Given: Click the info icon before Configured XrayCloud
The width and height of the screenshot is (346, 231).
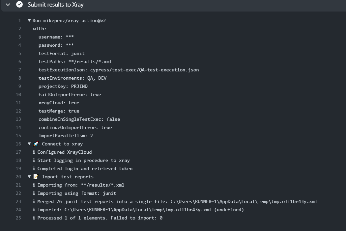Looking at the screenshot, I should coord(34,152).
